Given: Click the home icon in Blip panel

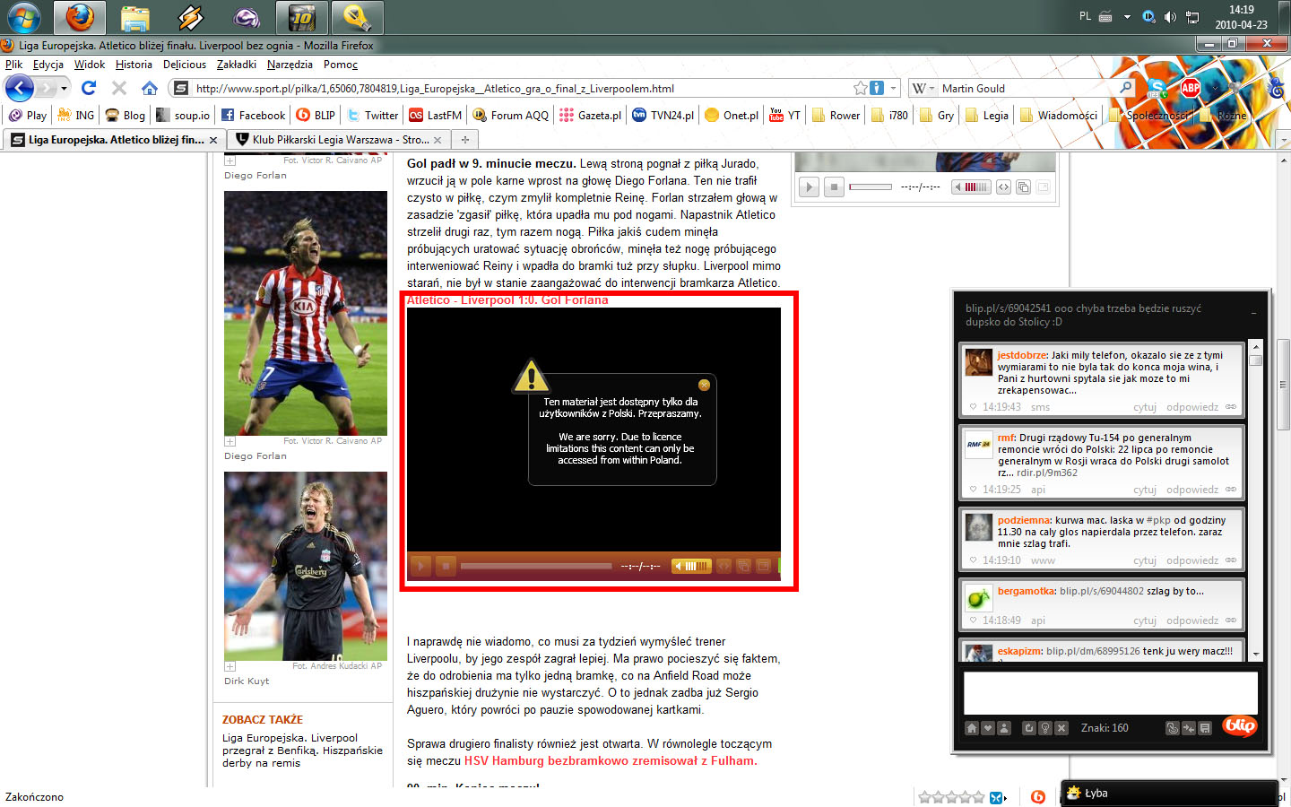Looking at the screenshot, I should [972, 728].
